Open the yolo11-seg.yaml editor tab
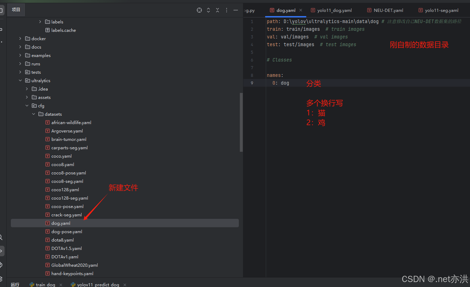The image size is (470, 287). tap(442, 10)
